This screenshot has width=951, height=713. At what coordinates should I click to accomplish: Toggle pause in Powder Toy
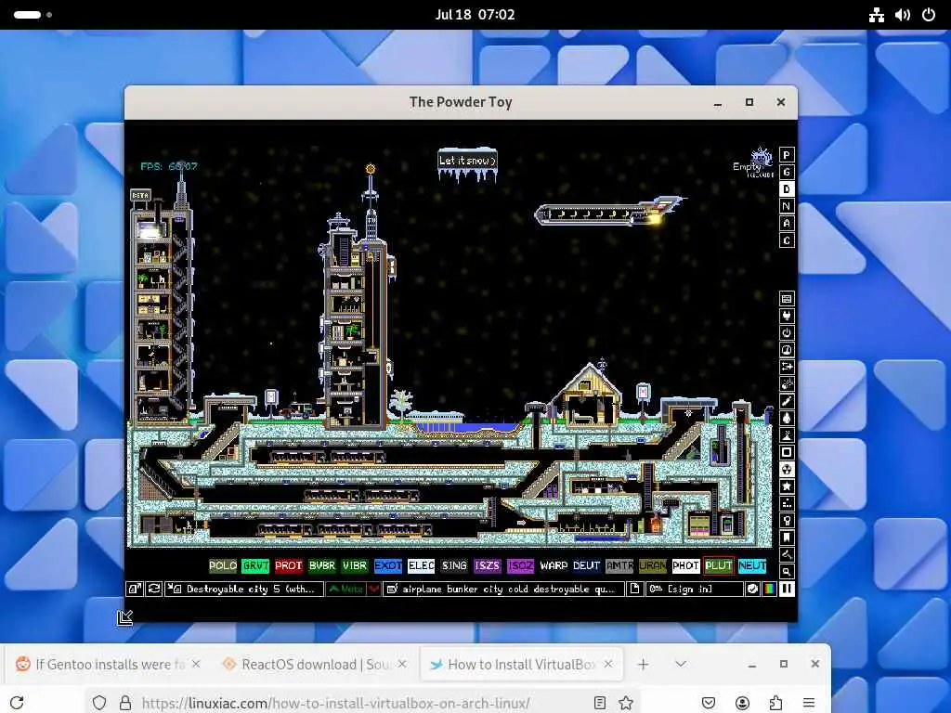787,589
